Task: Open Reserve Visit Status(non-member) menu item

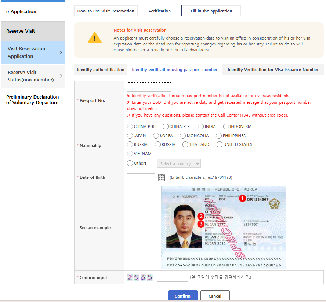Action: 33,76
